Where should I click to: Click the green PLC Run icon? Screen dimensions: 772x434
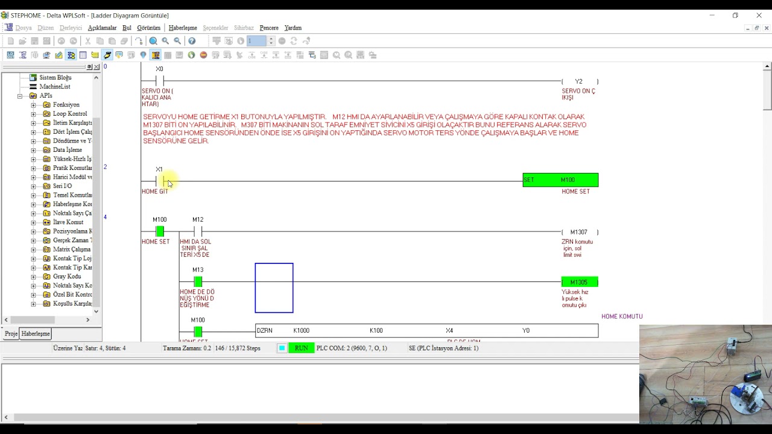(191, 55)
